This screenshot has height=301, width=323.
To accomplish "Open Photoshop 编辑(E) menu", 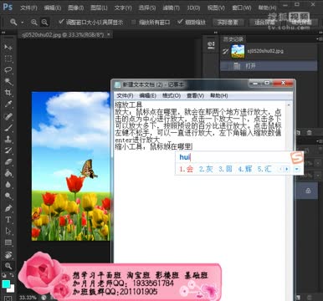I will [53, 8].
